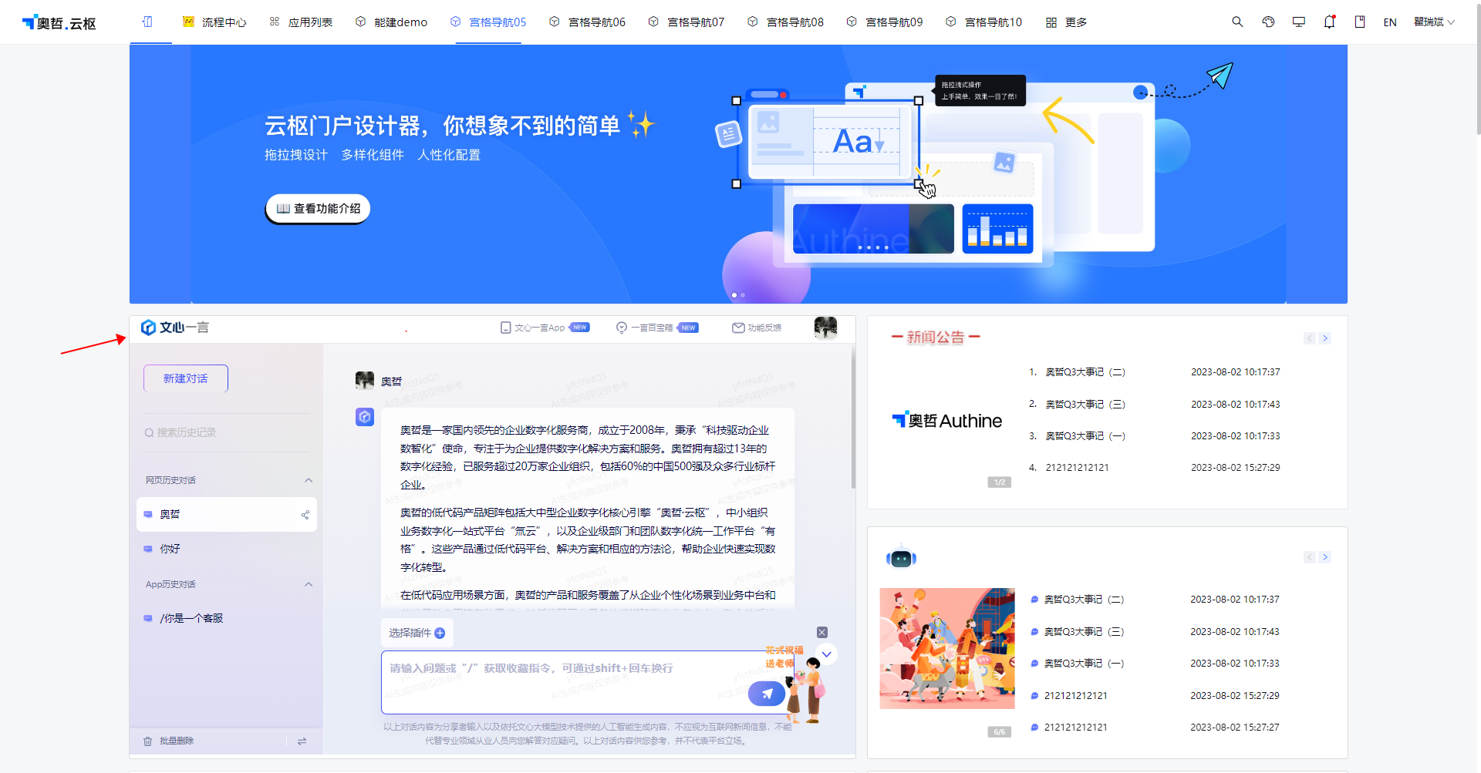Screen dimensions: 1481x773
Task: Select the 奥哲 conversation in history
Action: (x=227, y=514)
